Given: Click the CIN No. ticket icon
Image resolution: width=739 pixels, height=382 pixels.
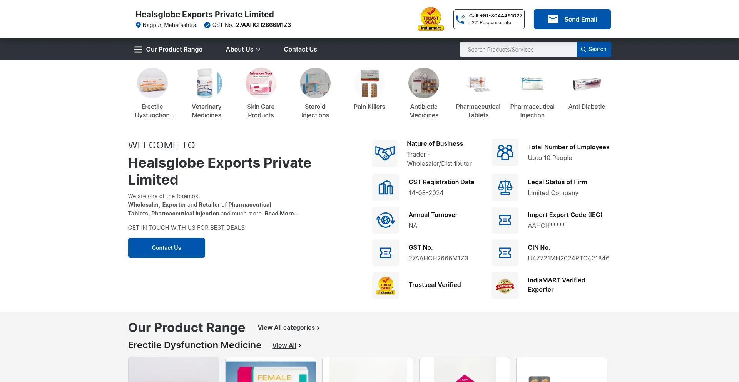Looking at the screenshot, I should click(x=505, y=253).
